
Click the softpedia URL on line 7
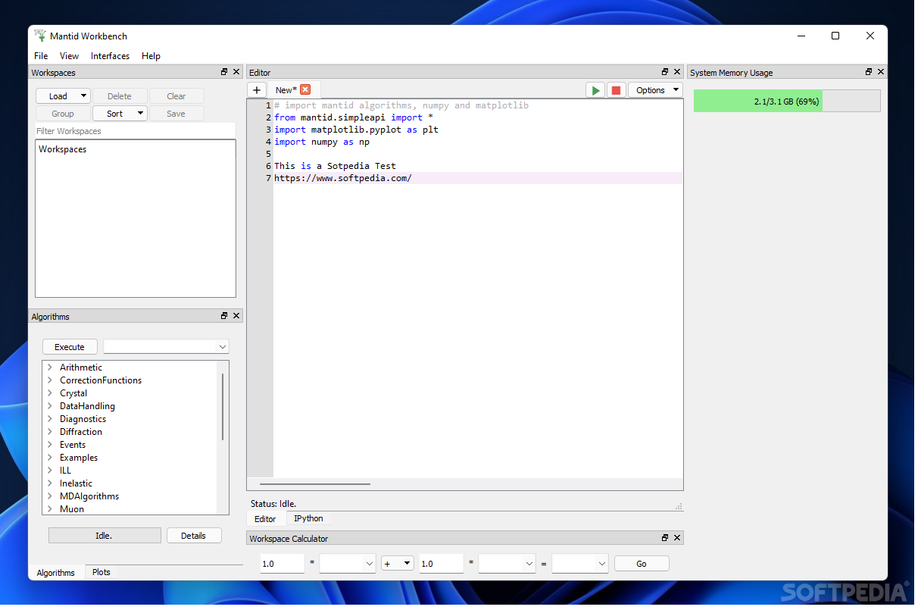pyautogui.click(x=343, y=178)
